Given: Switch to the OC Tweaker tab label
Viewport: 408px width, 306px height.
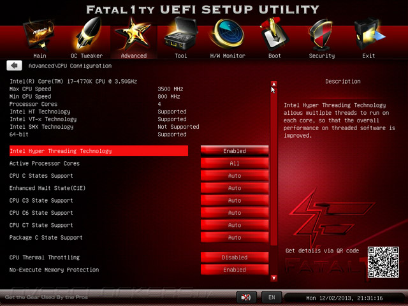Looking at the screenshot, I should coord(87,55).
